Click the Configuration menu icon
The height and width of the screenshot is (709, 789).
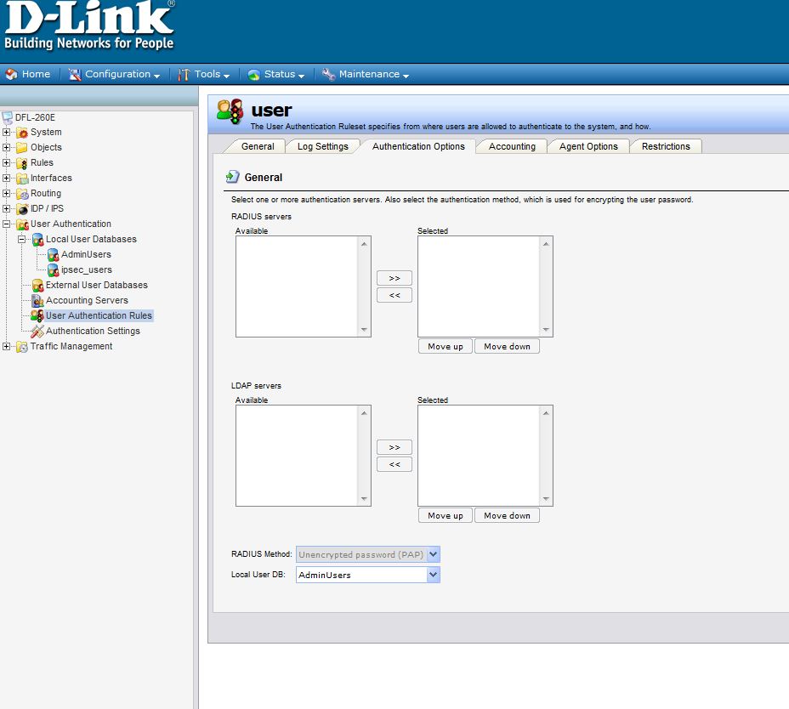pyautogui.click(x=75, y=75)
